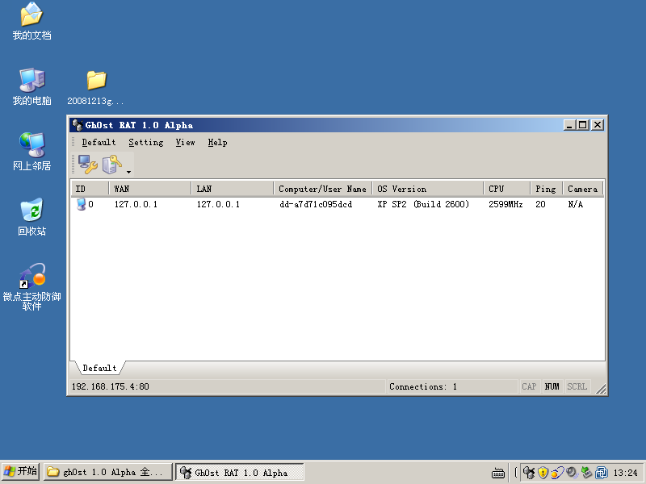This screenshot has width=646, height=484.
Task: Open the Default menu
Action: [99, 143]
